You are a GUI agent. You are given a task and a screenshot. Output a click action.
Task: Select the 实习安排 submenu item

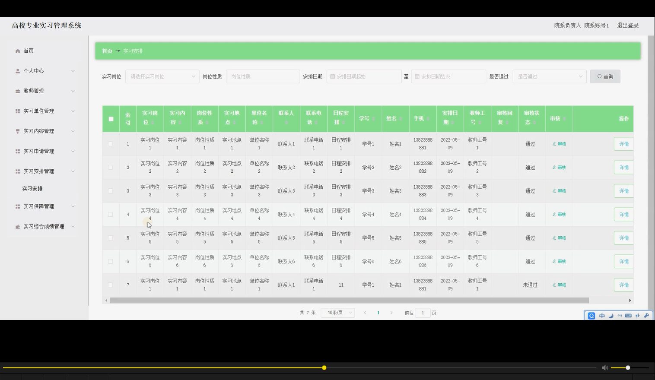[x=32, y=189]
